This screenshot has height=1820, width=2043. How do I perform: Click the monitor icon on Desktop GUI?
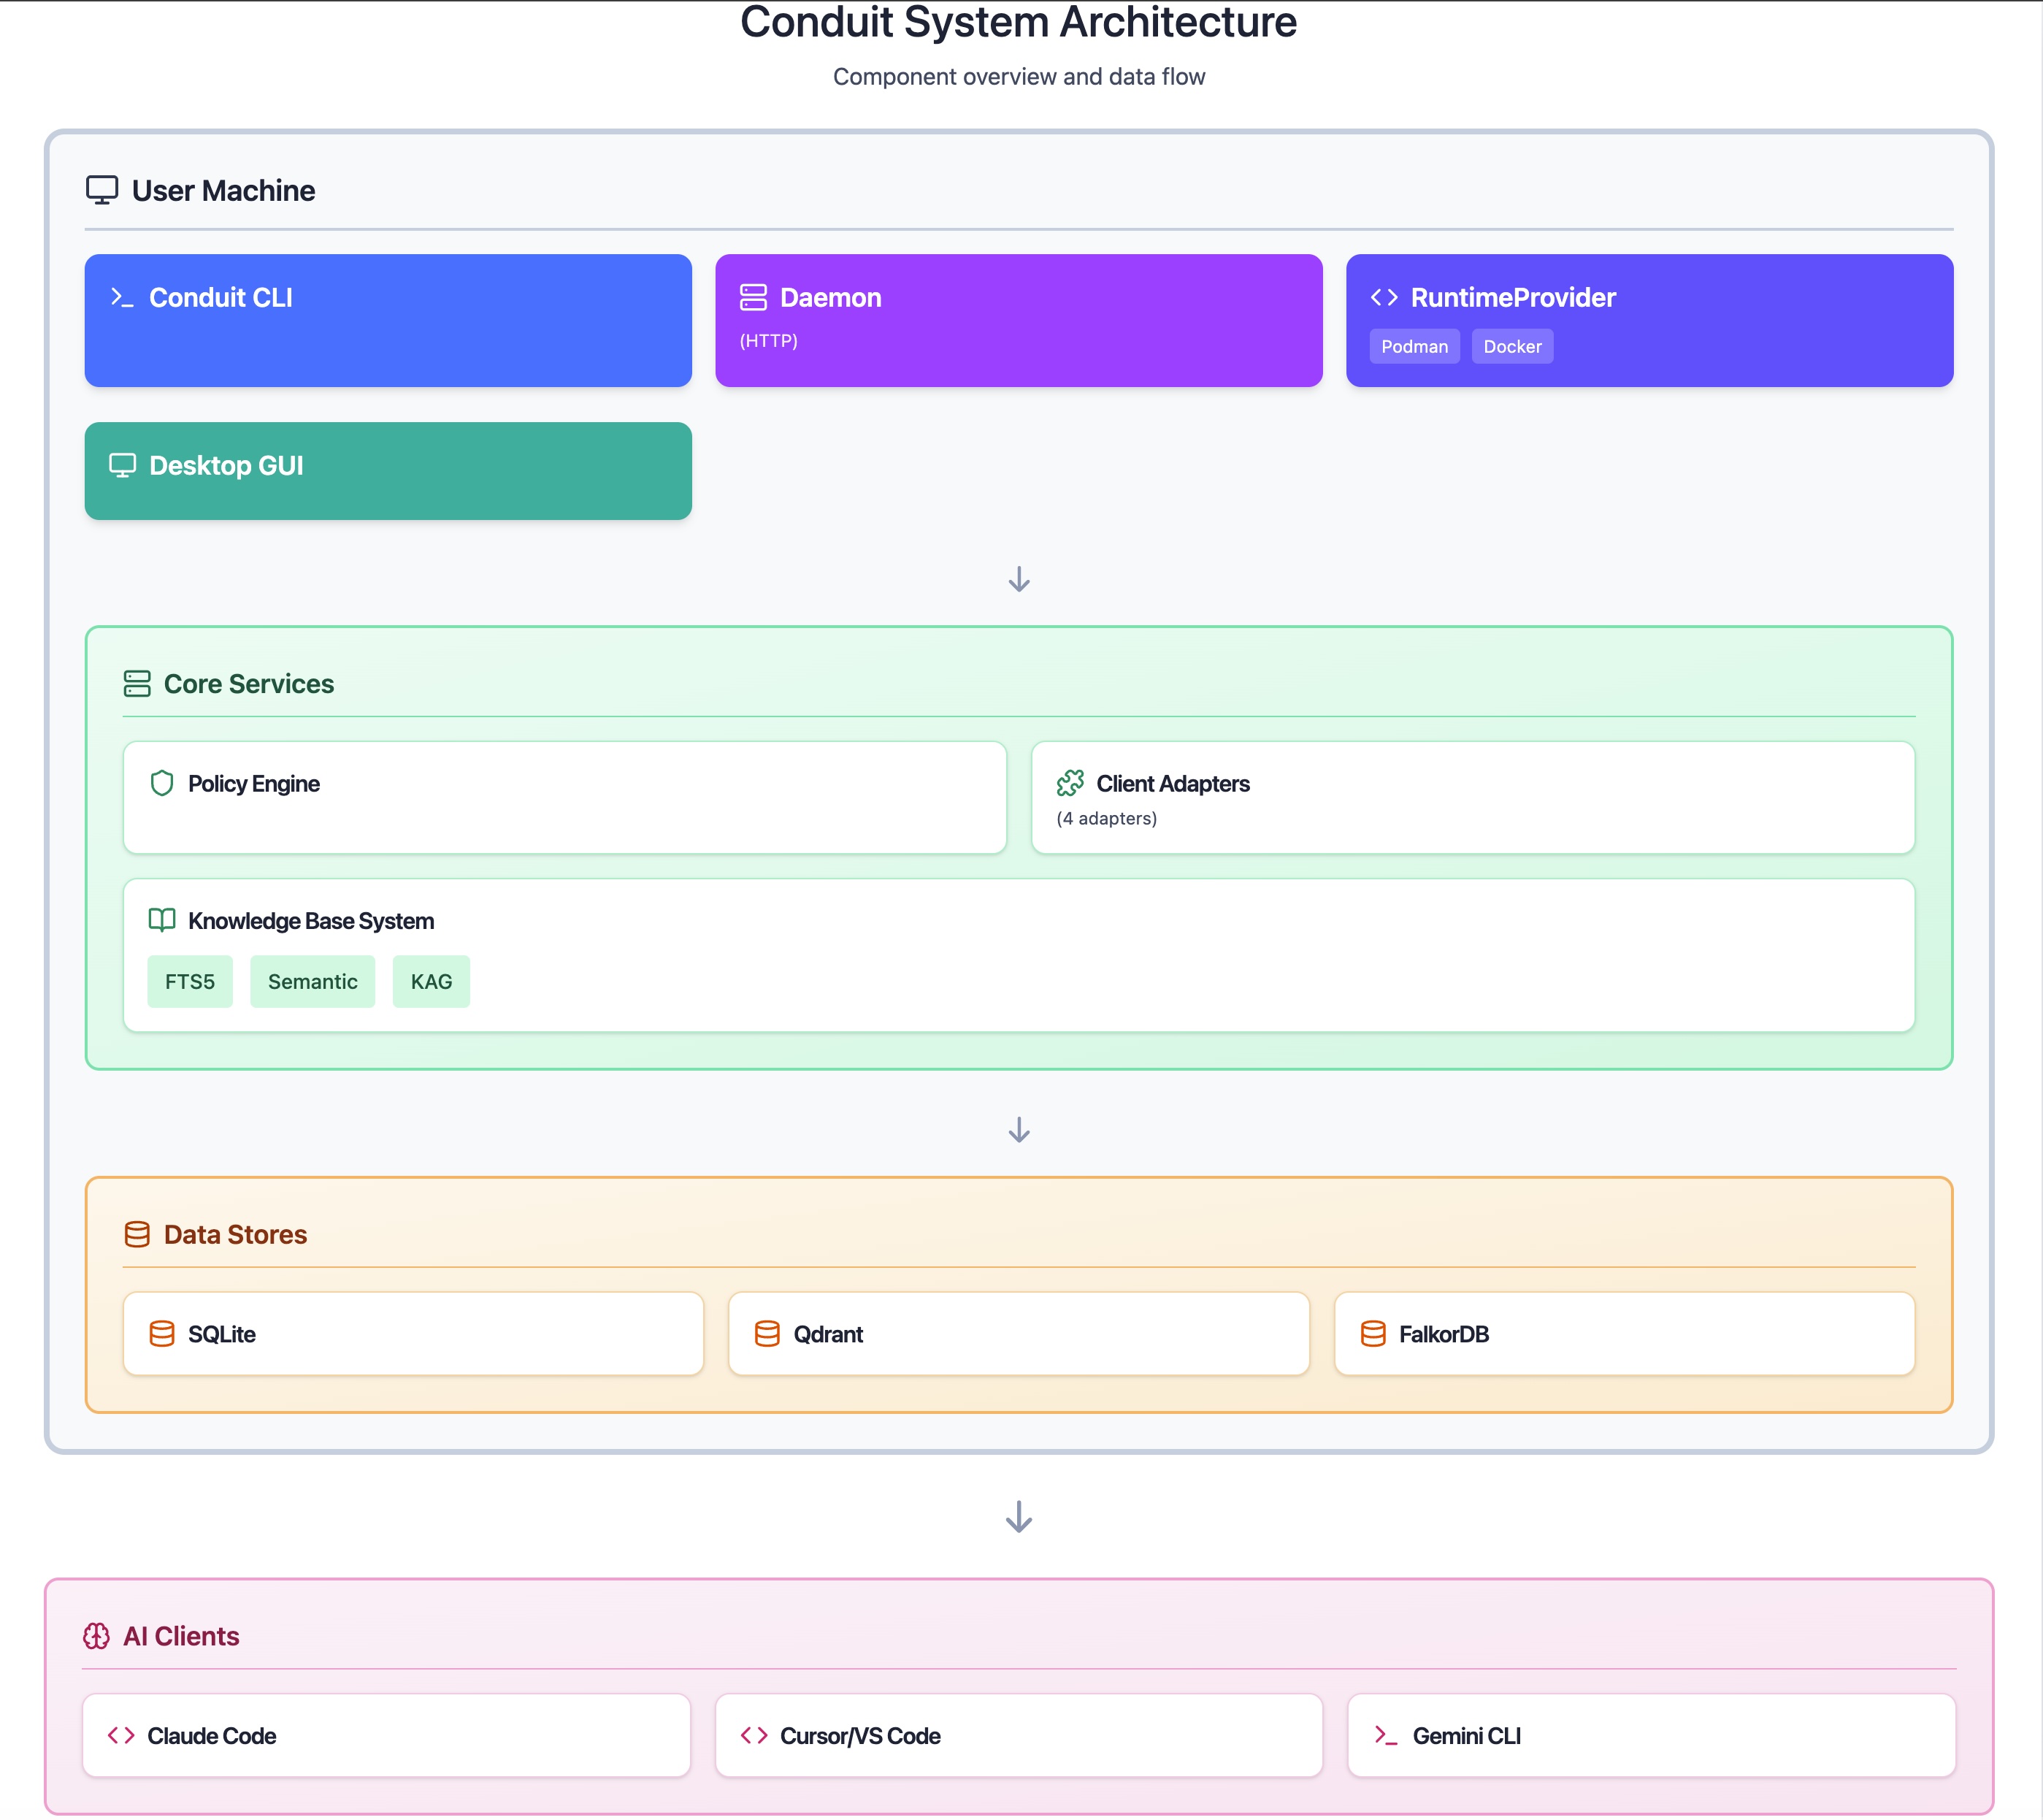point(122,465)
